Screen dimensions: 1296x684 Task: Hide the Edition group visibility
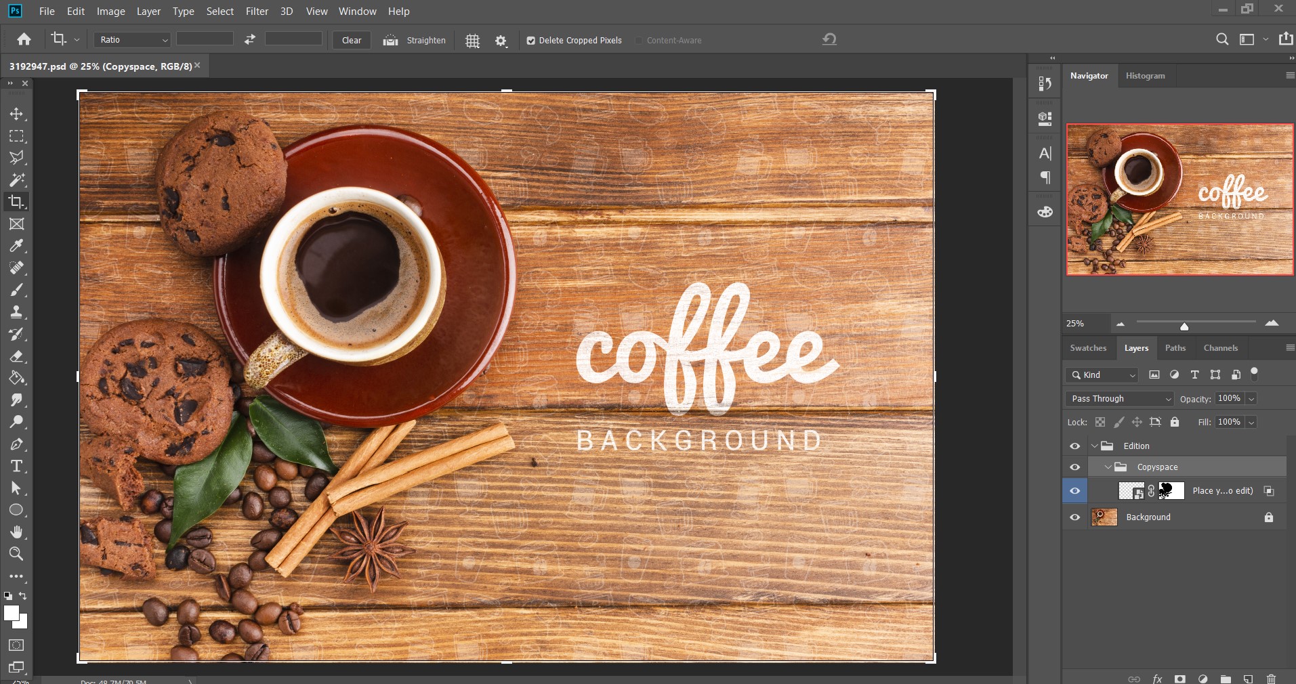(1074, 446)
